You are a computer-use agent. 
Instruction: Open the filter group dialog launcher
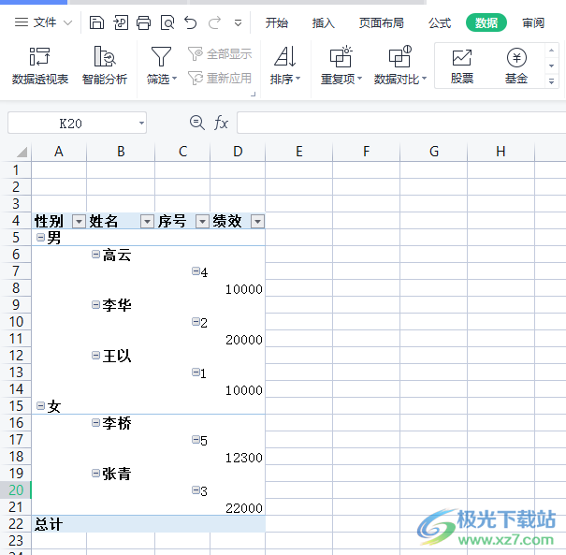pyautogui.click(x=253, y=95)
